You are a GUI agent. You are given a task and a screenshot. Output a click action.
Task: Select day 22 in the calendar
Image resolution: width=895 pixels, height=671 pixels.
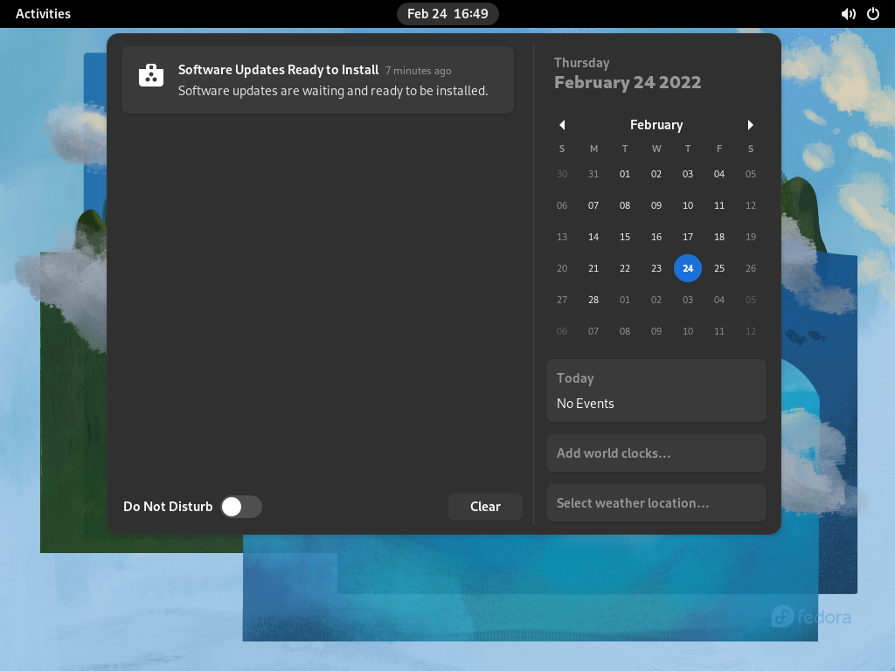pyautogui.click(x=625, y=268)
